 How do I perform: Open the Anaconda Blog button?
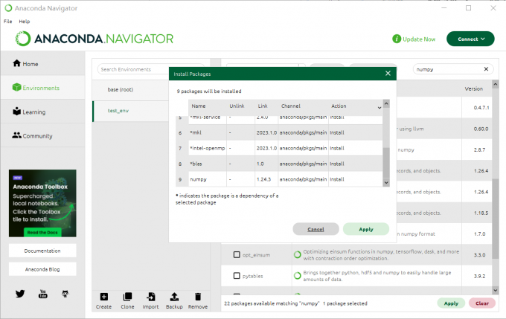pyautogui.click(x=42, y=269)
